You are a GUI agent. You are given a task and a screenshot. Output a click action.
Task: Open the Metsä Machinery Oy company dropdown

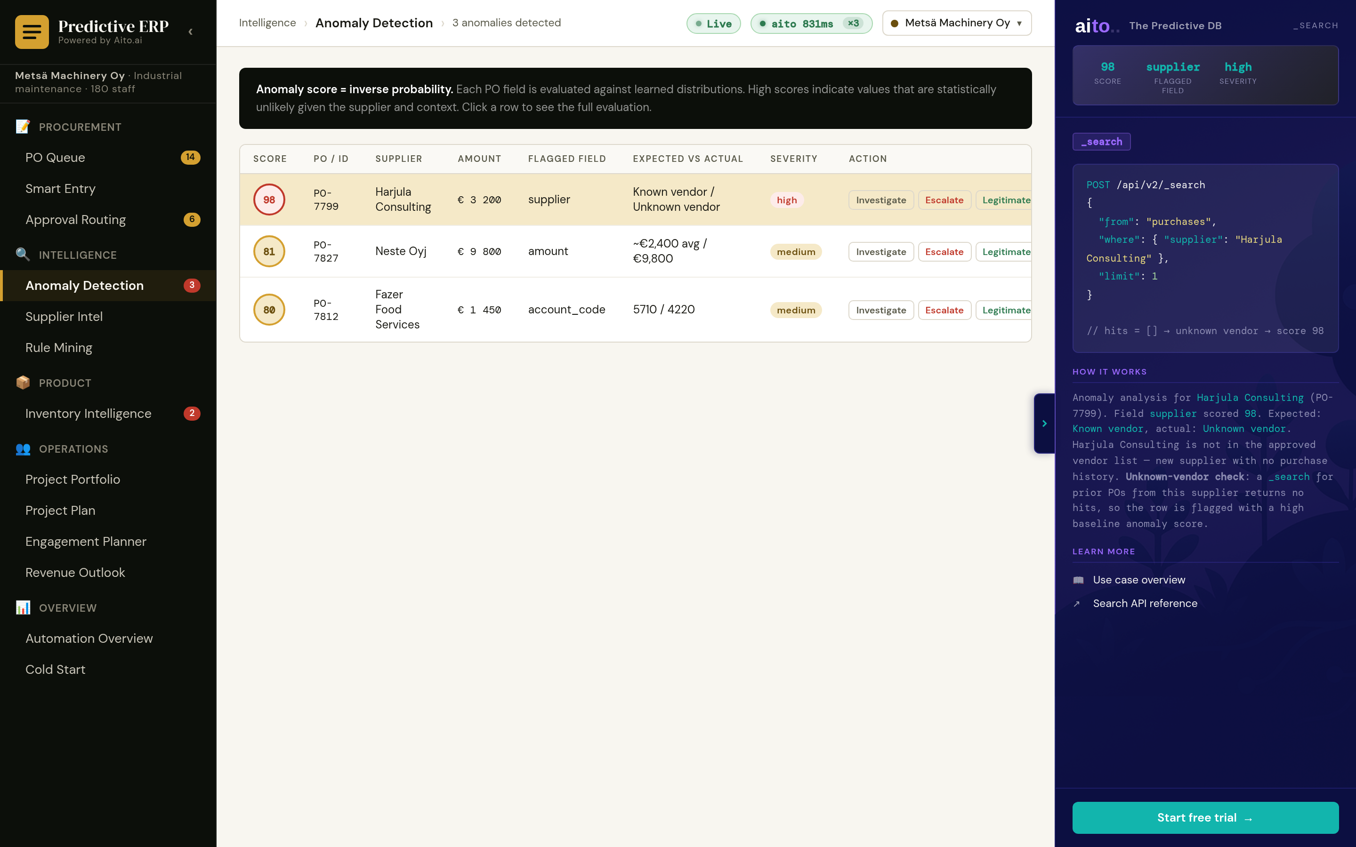pos(956,23)
